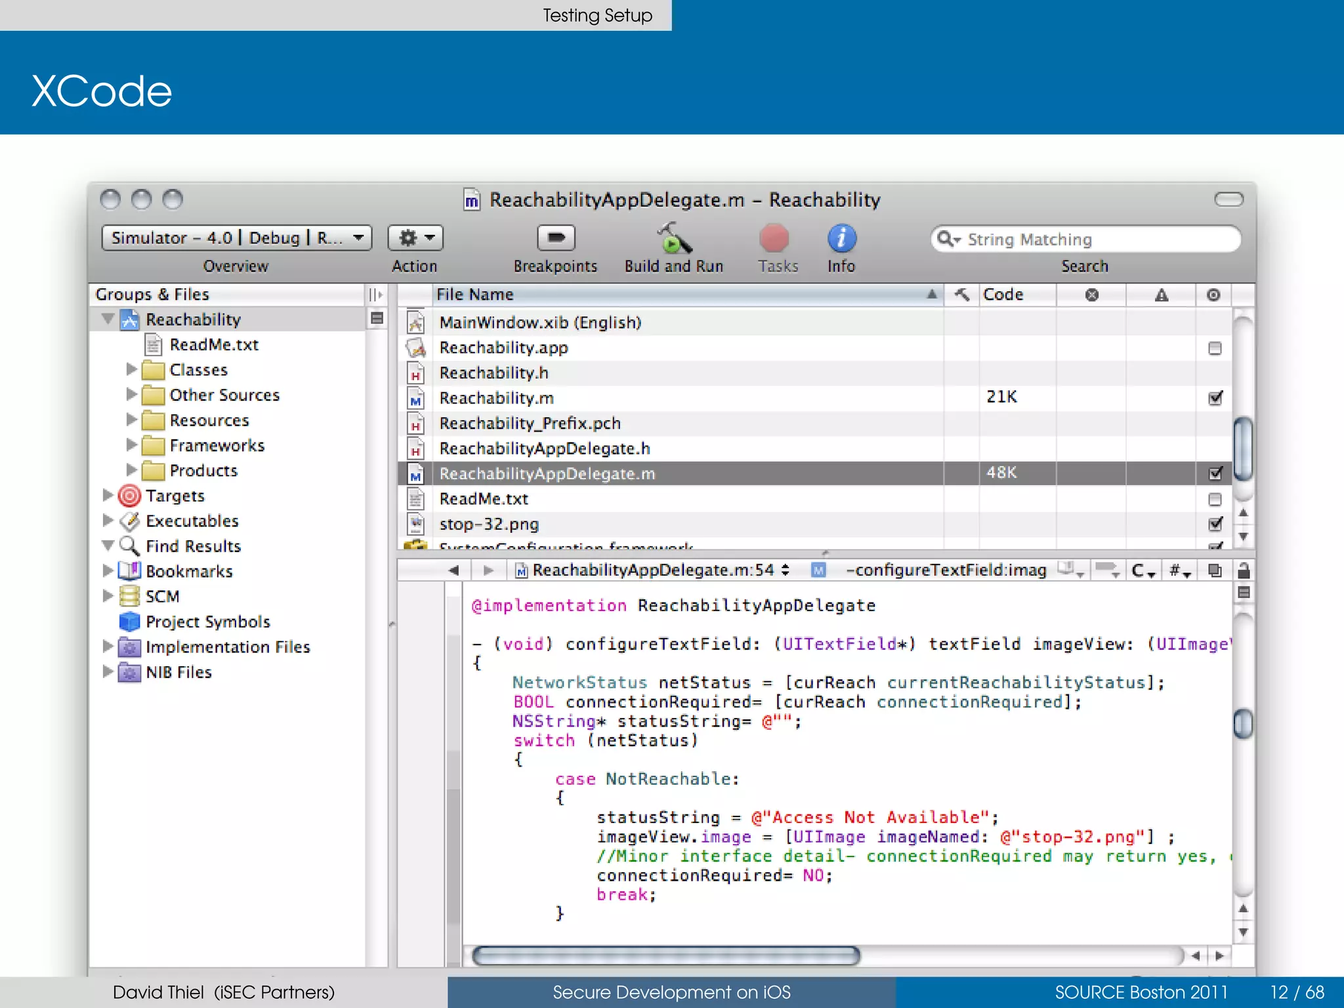Select the Implementation Files smart folder icon
The image size is (1344, 1008).
pyautogui.click(x=130, y=647)
